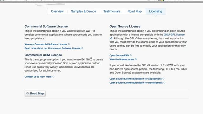
Task: Click the Commercial OEM License heading
Action: (x=43, y=55)
